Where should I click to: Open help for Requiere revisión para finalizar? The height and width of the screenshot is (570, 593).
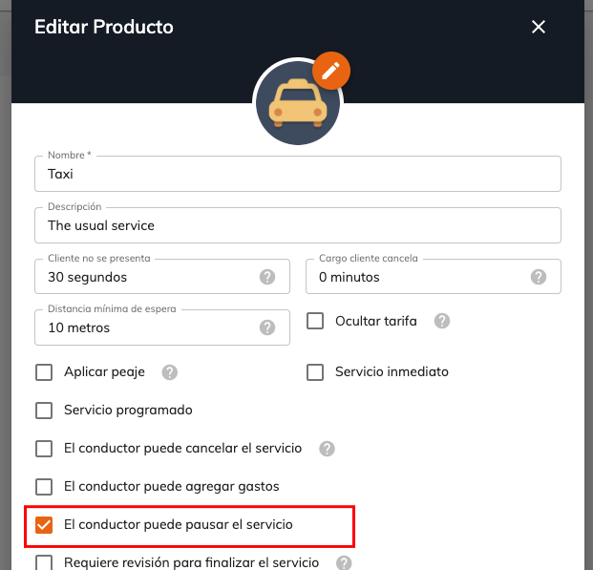[344, 562]
